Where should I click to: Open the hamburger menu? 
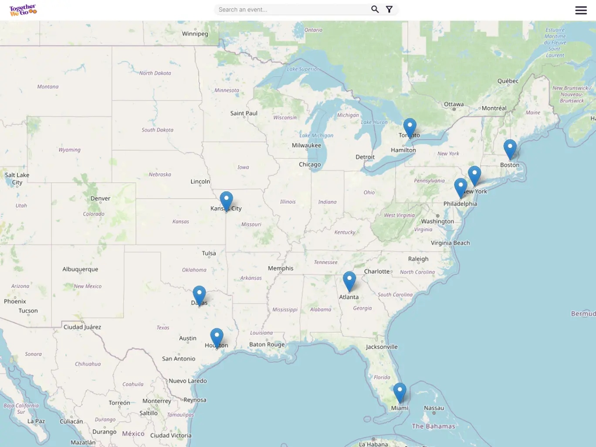pos(581,10)
